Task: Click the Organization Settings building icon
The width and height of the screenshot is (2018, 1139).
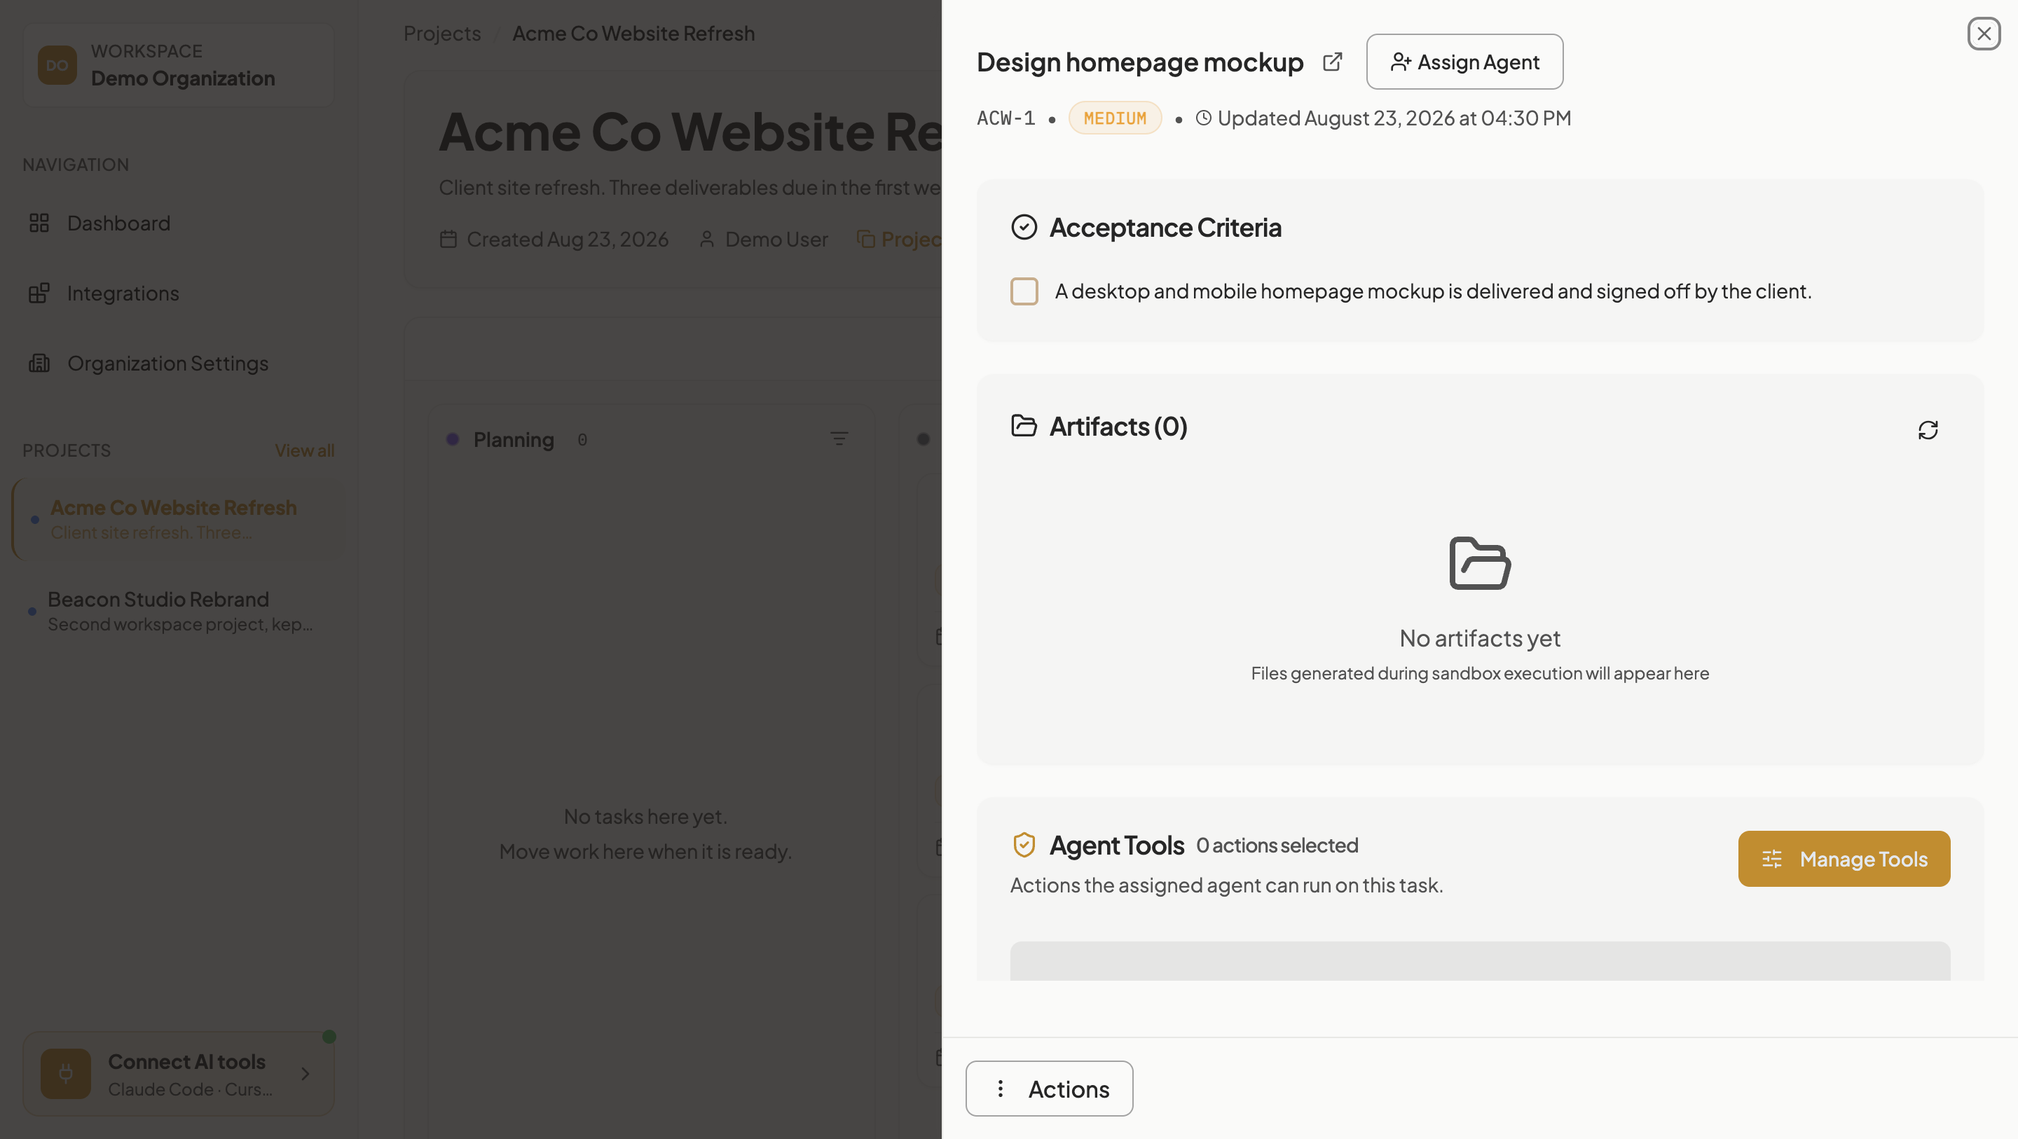Action: (x=39, y=364)
